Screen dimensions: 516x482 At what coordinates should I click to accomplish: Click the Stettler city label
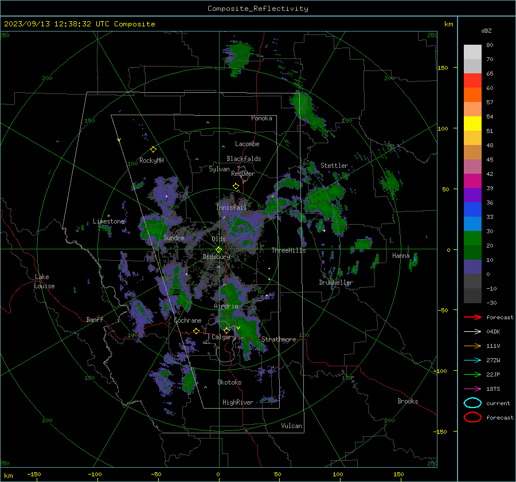point(334,166)
